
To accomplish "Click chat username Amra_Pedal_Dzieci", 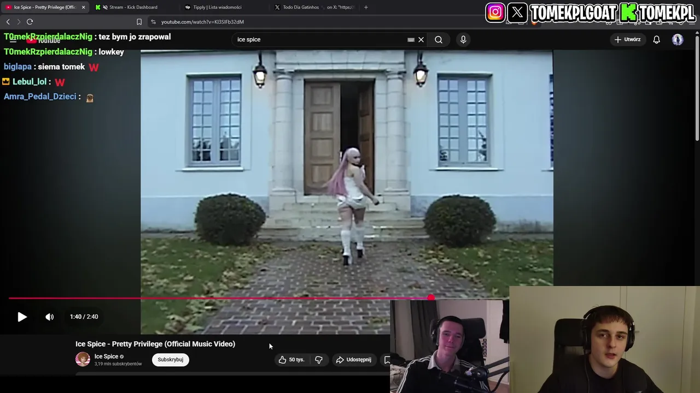I will 40,97.
